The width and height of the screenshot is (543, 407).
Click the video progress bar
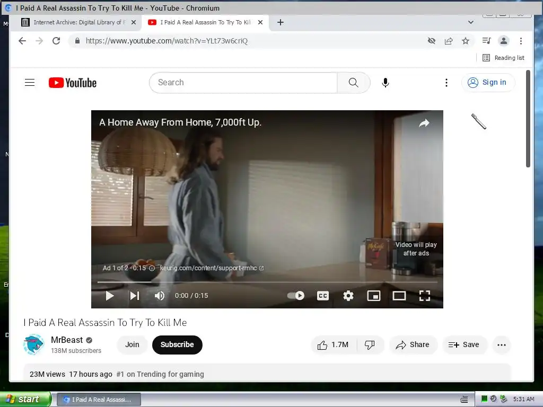coord(267,282)
